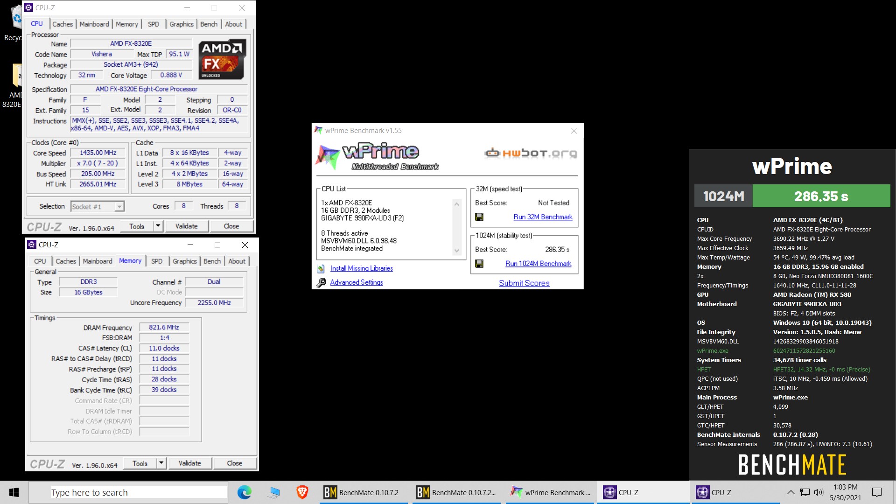Click the wPrime title bar app icon

[x=318, y=131]
